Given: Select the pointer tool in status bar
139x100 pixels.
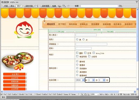Looking at the screenshot, I should (x=82, y=94).
